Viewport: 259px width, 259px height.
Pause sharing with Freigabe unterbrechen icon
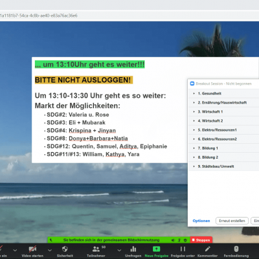pos(183,249)
